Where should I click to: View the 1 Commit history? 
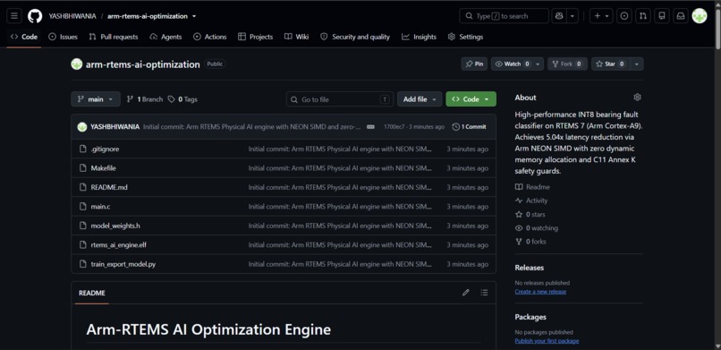click(469, 127)
